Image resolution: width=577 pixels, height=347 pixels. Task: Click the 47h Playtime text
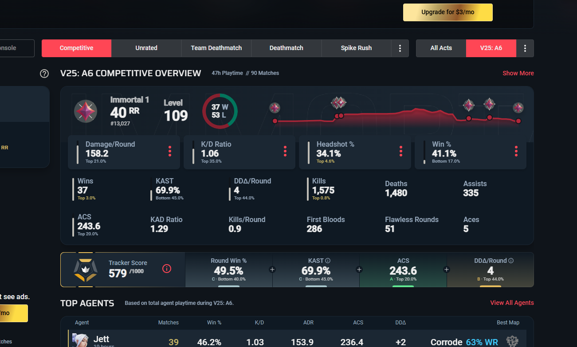[227, 73]
